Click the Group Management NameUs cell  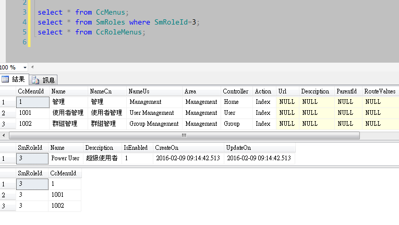tap(154, 124)
